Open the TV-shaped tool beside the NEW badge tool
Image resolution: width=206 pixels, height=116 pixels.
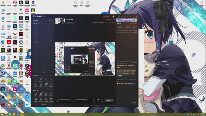[x=51, y=85]
